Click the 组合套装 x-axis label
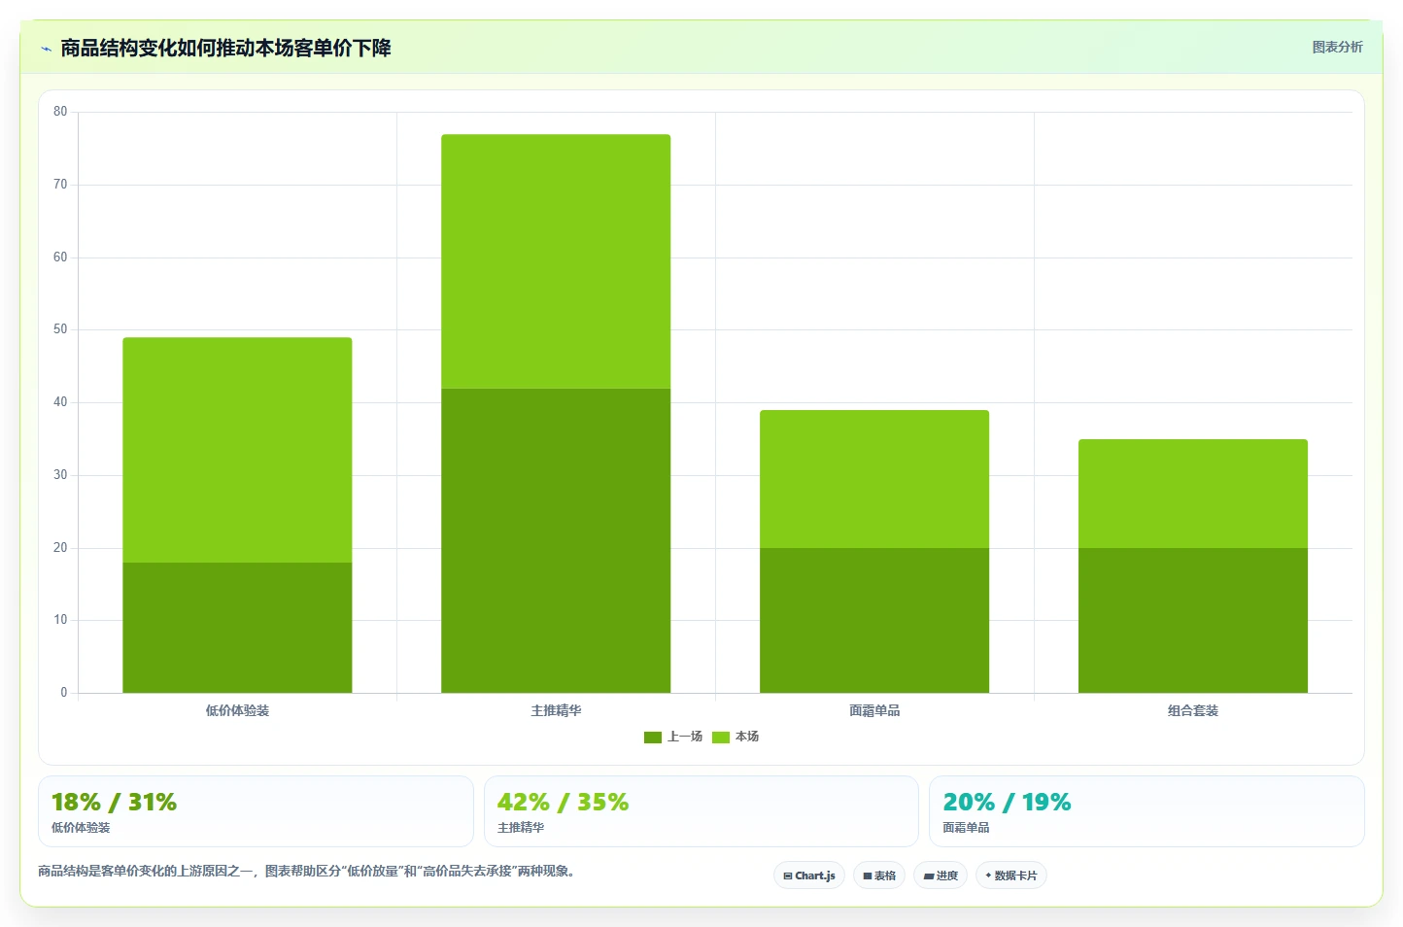Viewport: 1403px width, 927px height. click(1193, 710)
